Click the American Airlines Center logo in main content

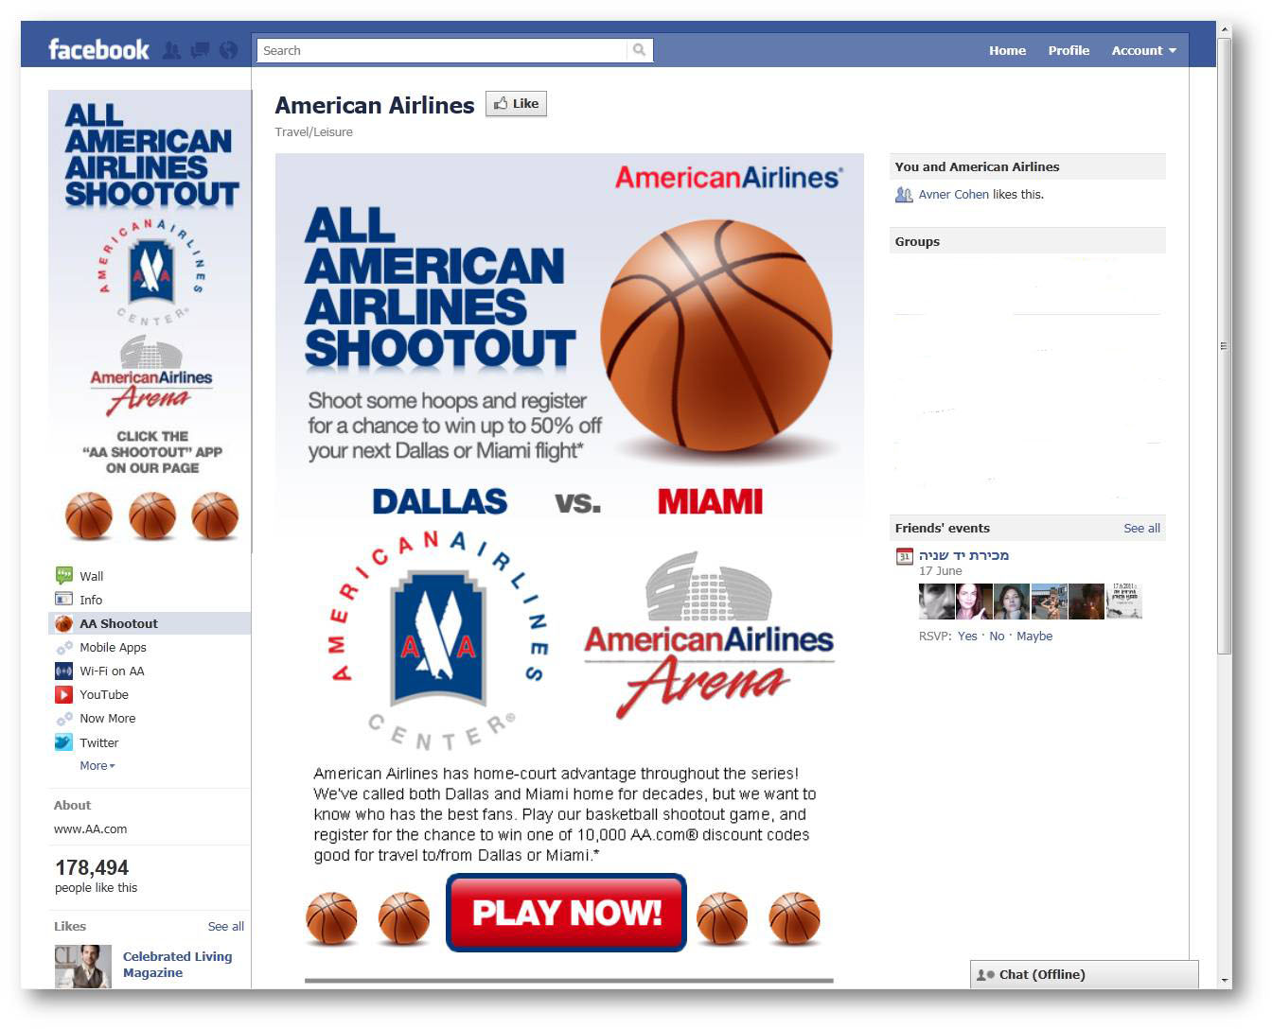click(438, 640)
